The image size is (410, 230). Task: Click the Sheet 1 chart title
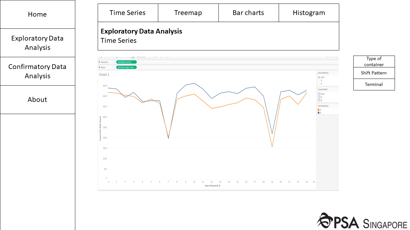(x=104, y=74)
